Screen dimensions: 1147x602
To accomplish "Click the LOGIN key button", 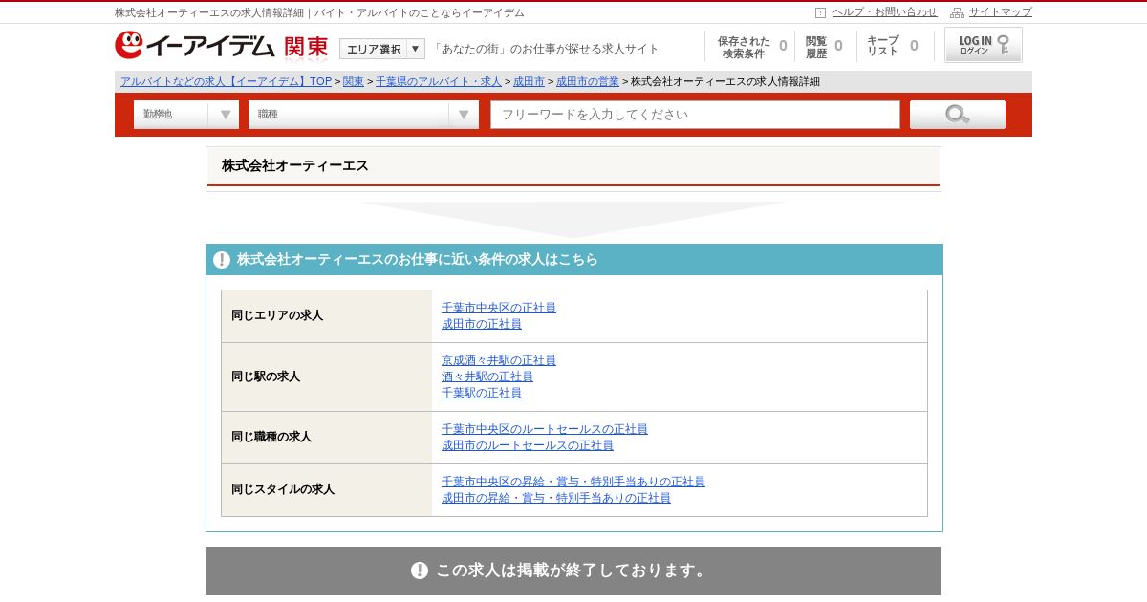I will 984,45.
